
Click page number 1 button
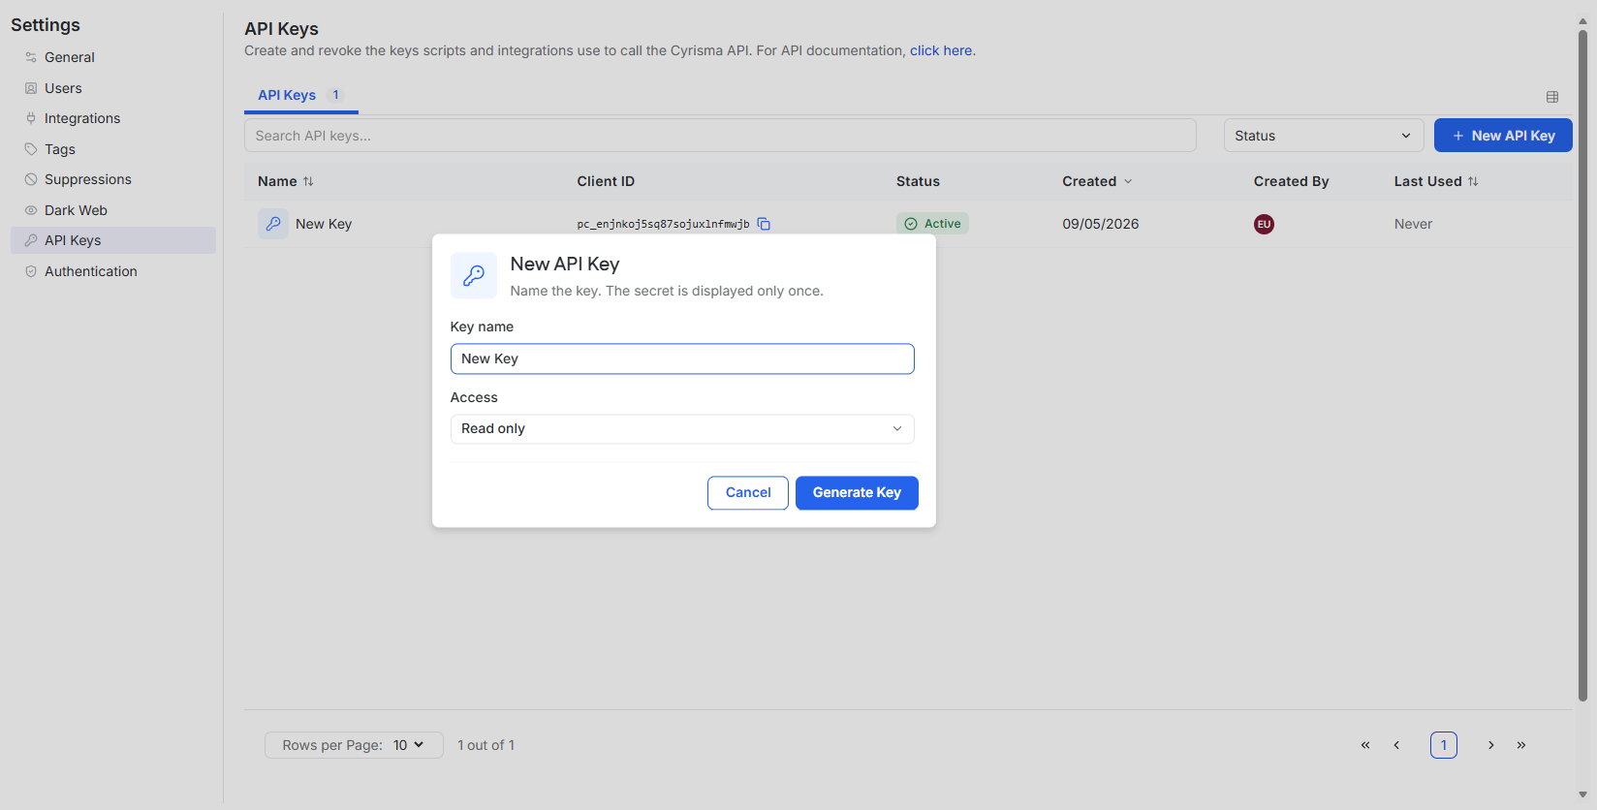click(x=1444, y=745)
